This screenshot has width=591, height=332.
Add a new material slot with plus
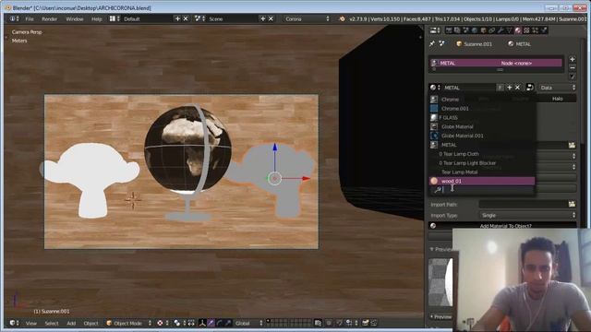pyautogui.click(x=573, y=59)
